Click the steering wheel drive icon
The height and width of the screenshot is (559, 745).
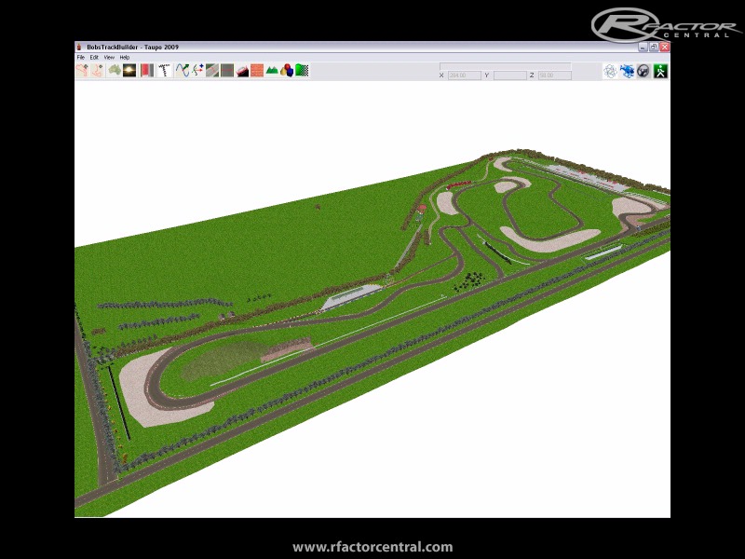(x=643, y=71)
